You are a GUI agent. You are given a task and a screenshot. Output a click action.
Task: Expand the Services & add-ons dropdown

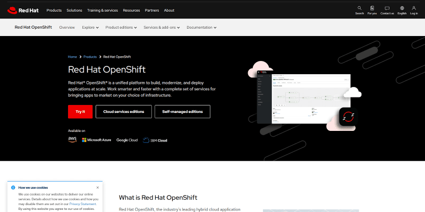point(161,28)
